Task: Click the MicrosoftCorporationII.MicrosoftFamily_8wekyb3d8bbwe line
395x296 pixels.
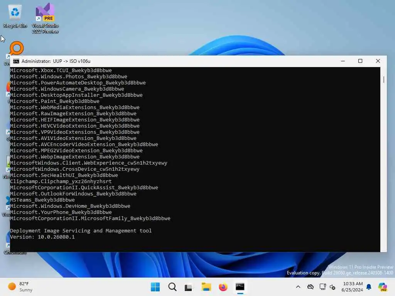Action: [90, 218]
